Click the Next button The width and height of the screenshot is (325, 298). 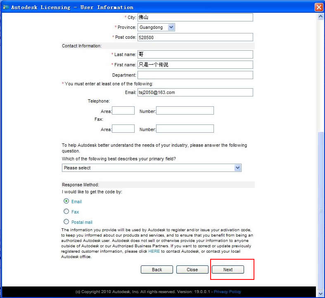click(228, 270)
